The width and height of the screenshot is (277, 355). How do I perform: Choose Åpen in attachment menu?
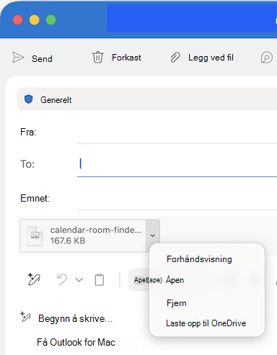175,280
